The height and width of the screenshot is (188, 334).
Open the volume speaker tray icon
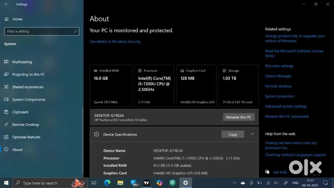[x=276, y=183]
